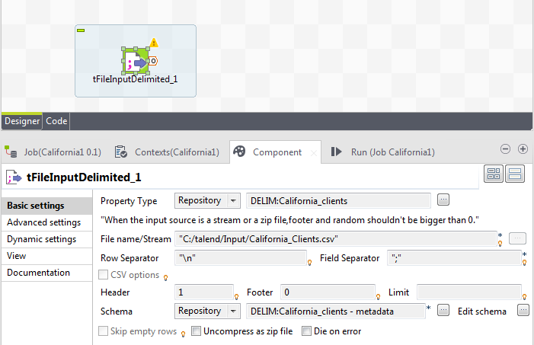
Task: Click the zip file footer warning text
Action: click(x=289, y=220)
